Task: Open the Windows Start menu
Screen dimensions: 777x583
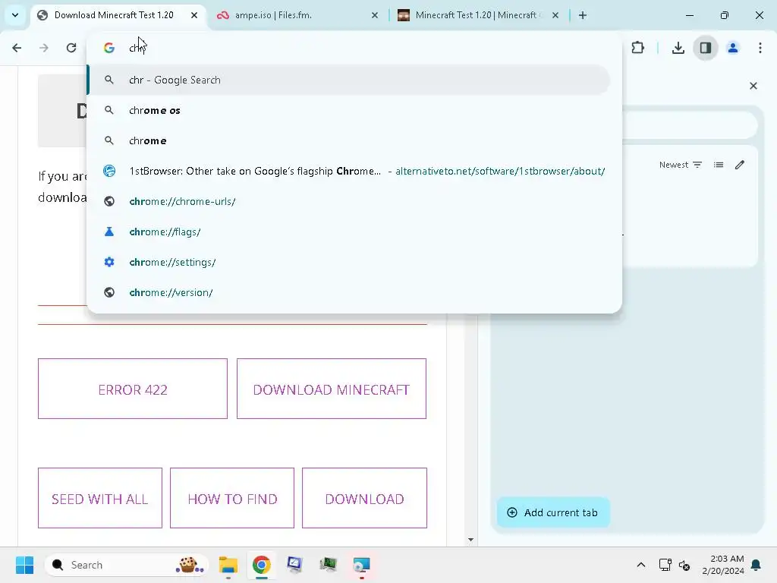Action: point(24,565)
